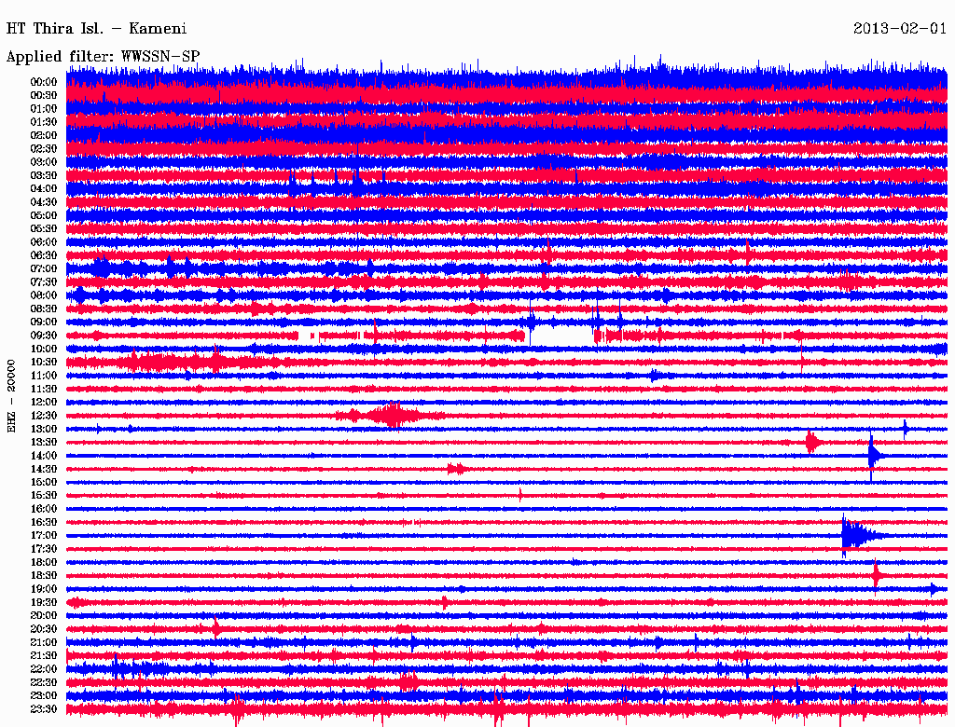Select the 04:30 time label
Image resolution: width=955 pixels, height=727 pixels.
point(44,202)
